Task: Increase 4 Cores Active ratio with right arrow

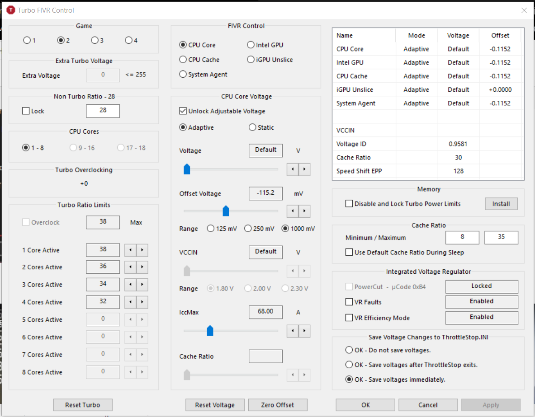Action: tap(142, 302)
